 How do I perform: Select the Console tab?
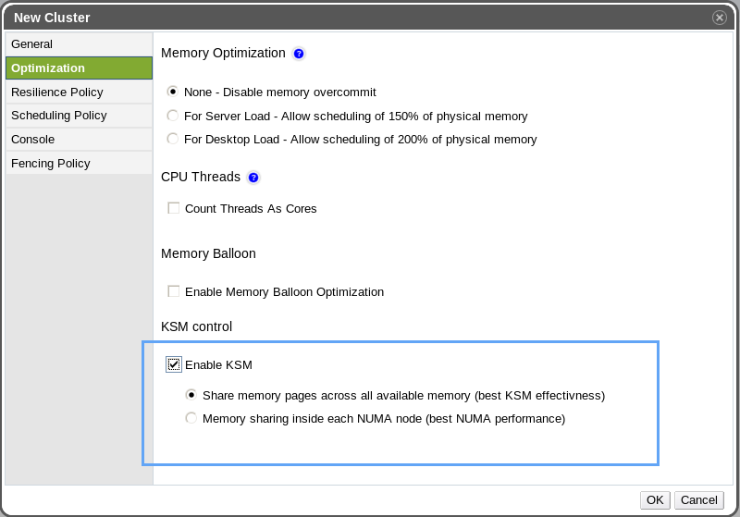point(79,140)
